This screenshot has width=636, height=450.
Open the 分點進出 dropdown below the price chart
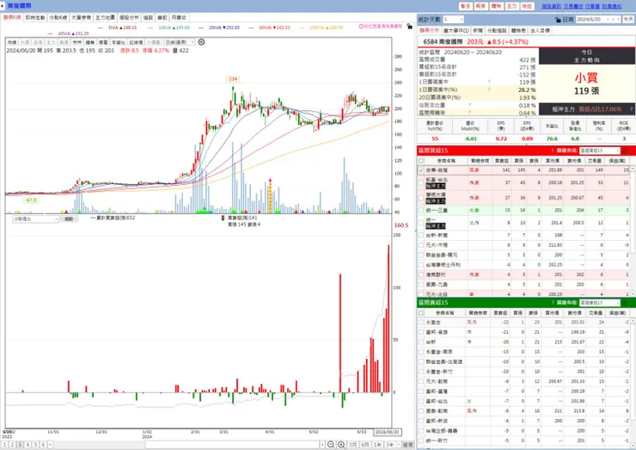tap(36, 219)
